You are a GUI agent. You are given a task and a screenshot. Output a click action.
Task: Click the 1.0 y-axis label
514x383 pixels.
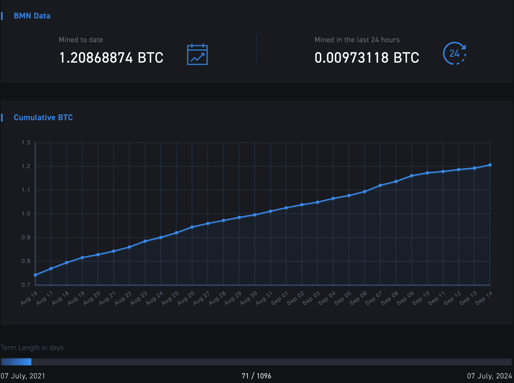coord(26,214)
